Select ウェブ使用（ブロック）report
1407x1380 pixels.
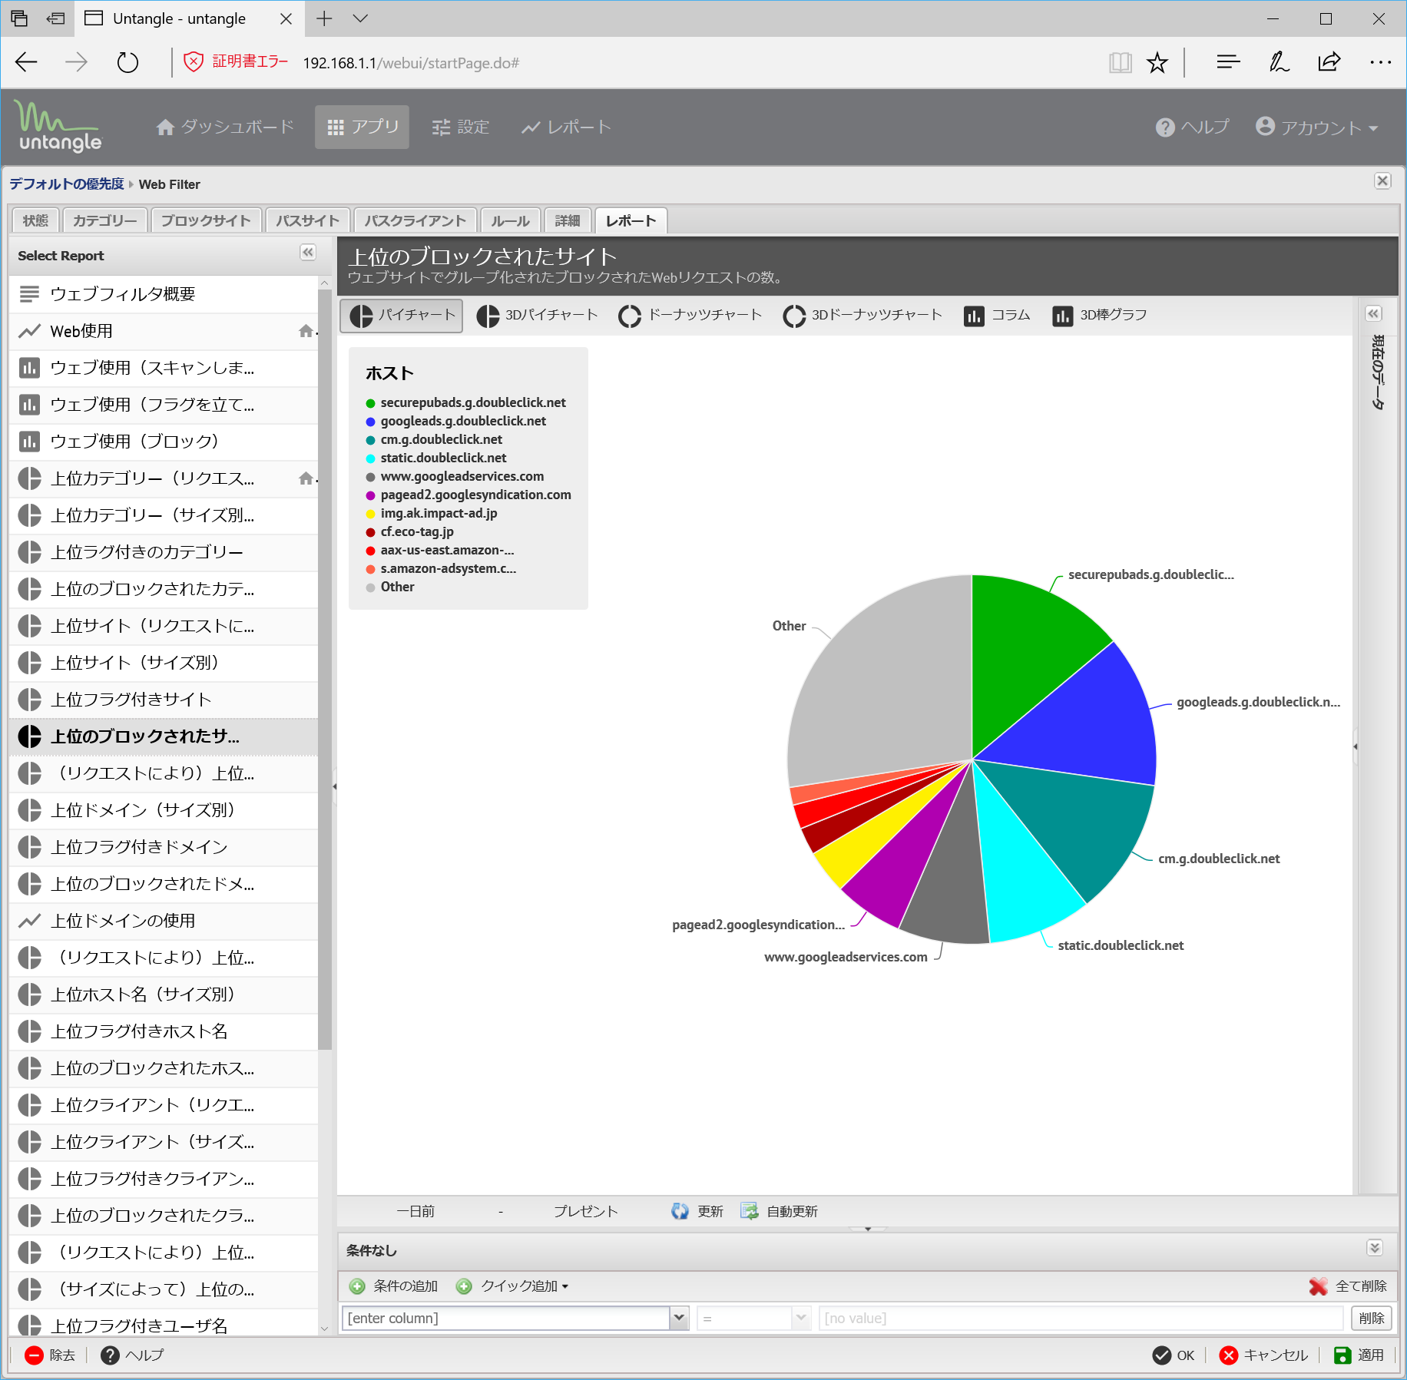click(x=164, y=442)
